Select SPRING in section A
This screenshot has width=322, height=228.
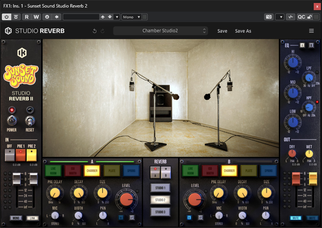pyautogui.click(x=131, y=171)
